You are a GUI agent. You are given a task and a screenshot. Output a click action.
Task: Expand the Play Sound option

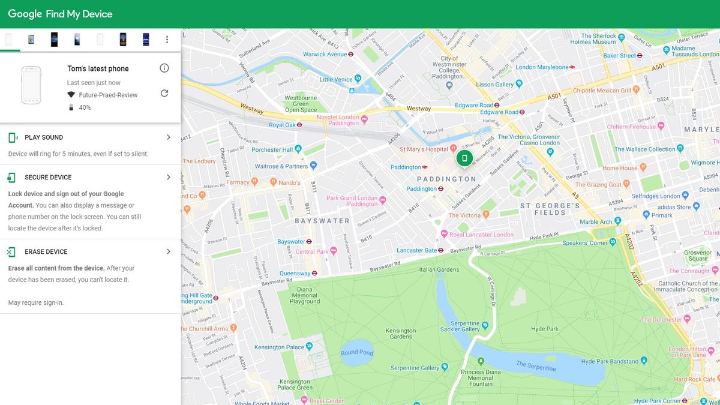169,137
